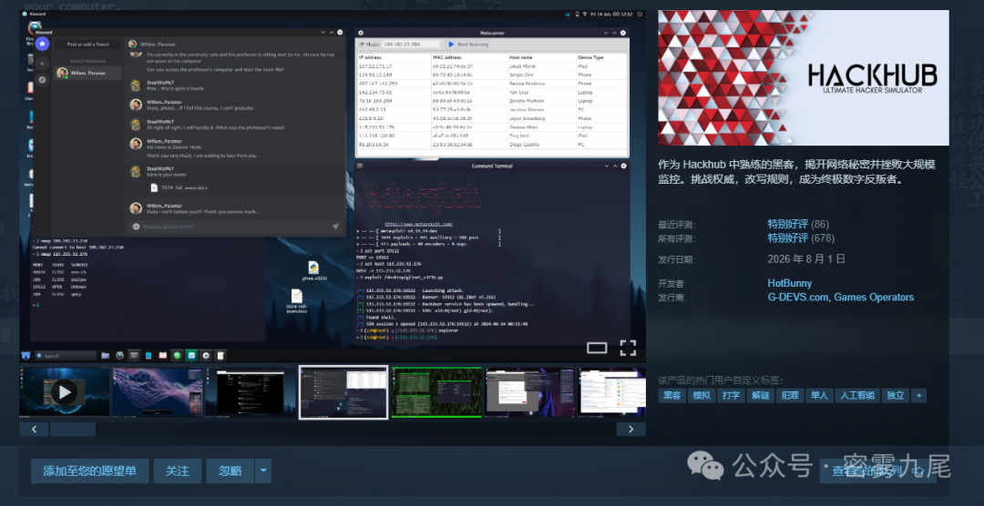Select Willem_Paramar direct message entry
Image resolution: width=984 pixels, height=506 pixels.
(87, 74)
